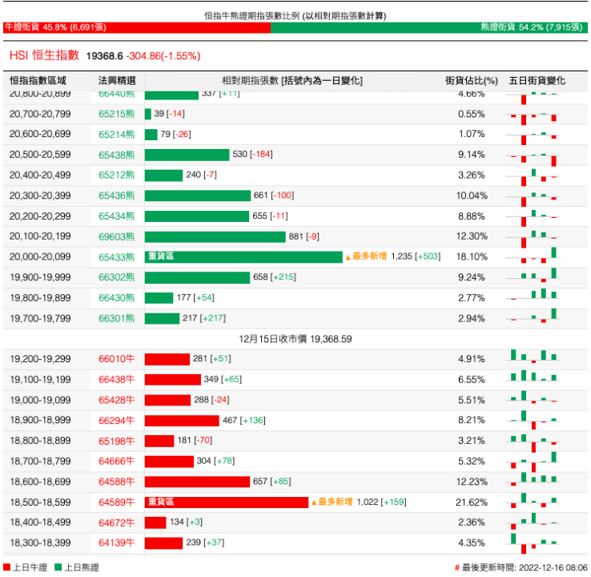The height and width of the screenshot is (577, 591).
Task: Open the 65438熊 warrant link
Action: 116,155
